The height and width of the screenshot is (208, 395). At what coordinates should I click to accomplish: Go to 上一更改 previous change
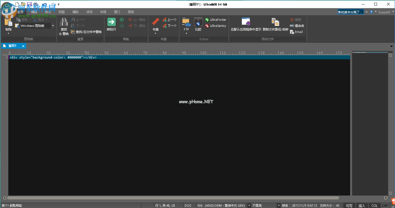pos(137,20)
